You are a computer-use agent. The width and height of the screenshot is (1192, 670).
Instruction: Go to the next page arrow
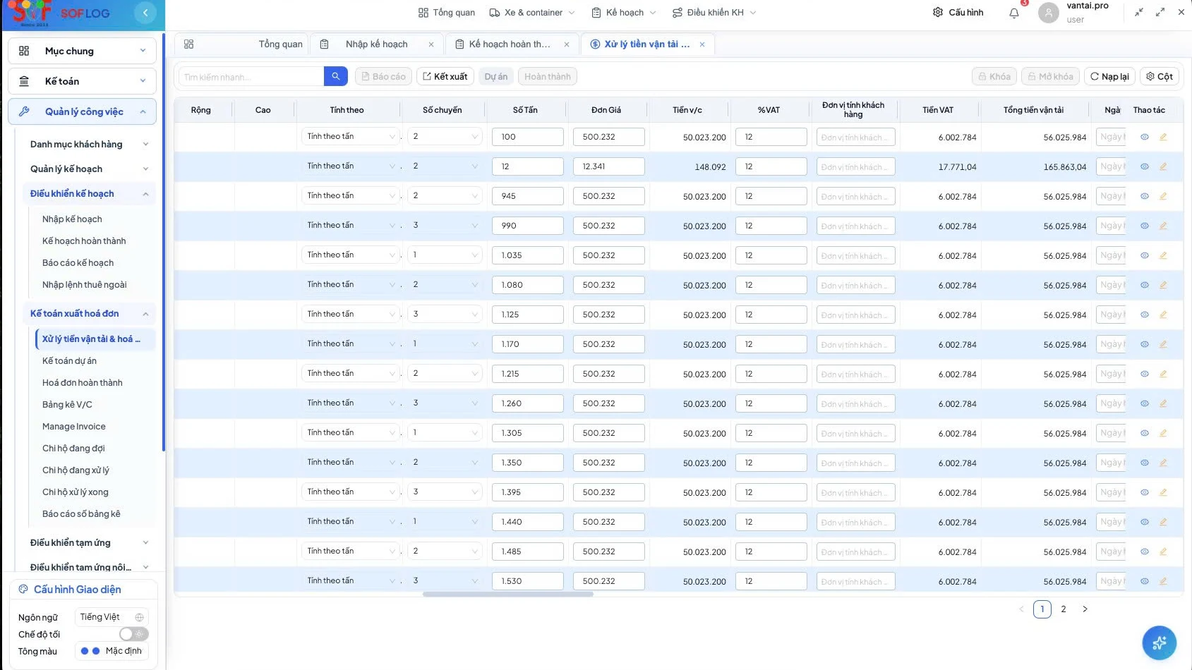1085,609
